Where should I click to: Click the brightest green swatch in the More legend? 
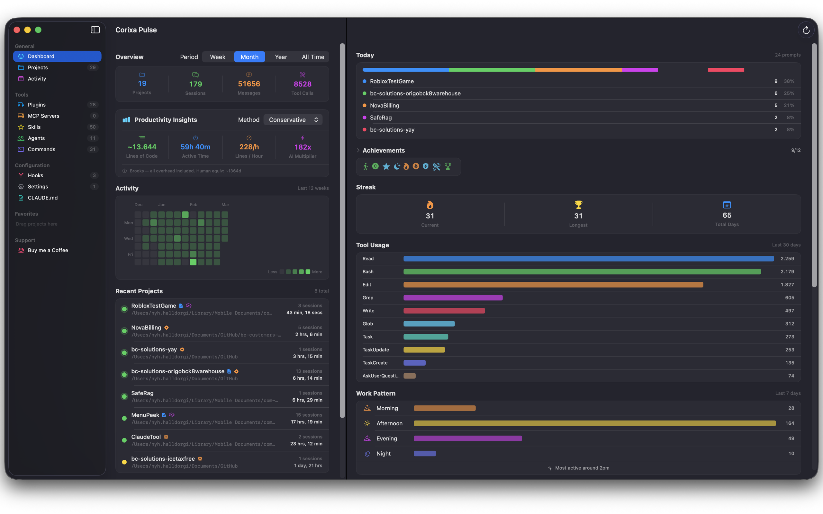pyautogui.click(x=308, y=272)
